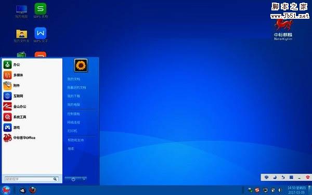Click the taskbar clock showing 14:50
This screenshot has height=195, width=312.
296,190
